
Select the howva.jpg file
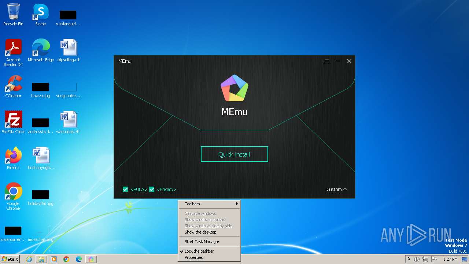pos(41,90)
